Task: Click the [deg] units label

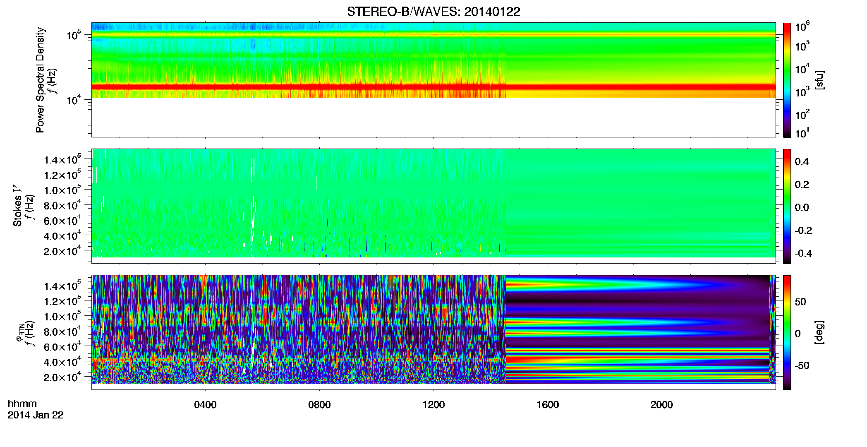Action: coord(819,332)
